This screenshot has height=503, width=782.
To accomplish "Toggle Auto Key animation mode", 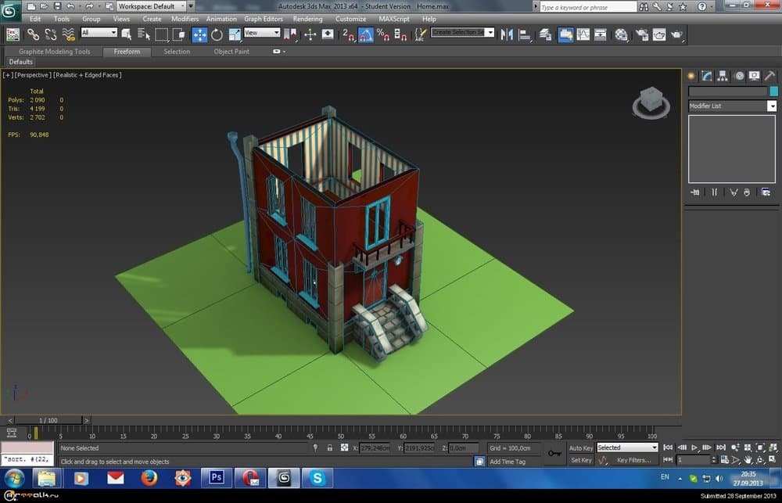I will pos(580,448).
